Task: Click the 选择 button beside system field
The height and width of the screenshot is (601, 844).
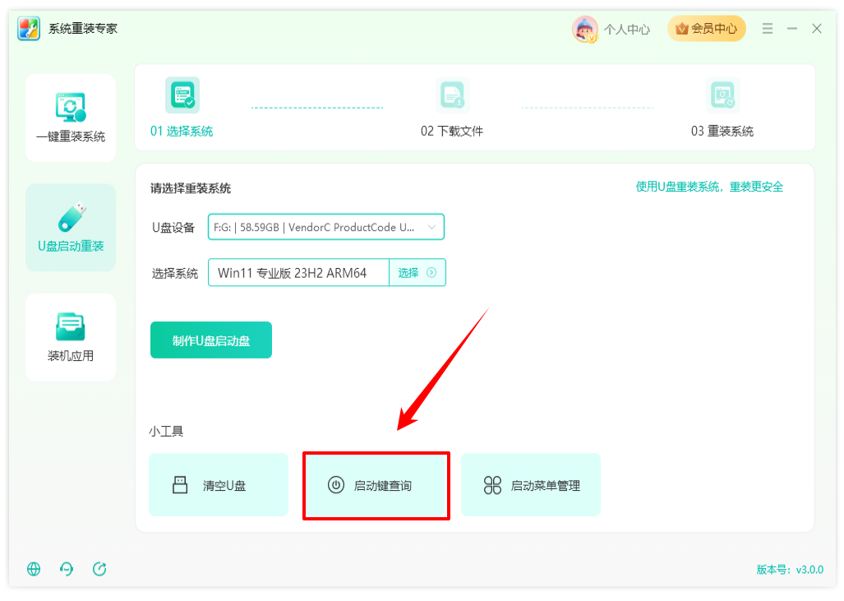Action: [x=417, y=273]
